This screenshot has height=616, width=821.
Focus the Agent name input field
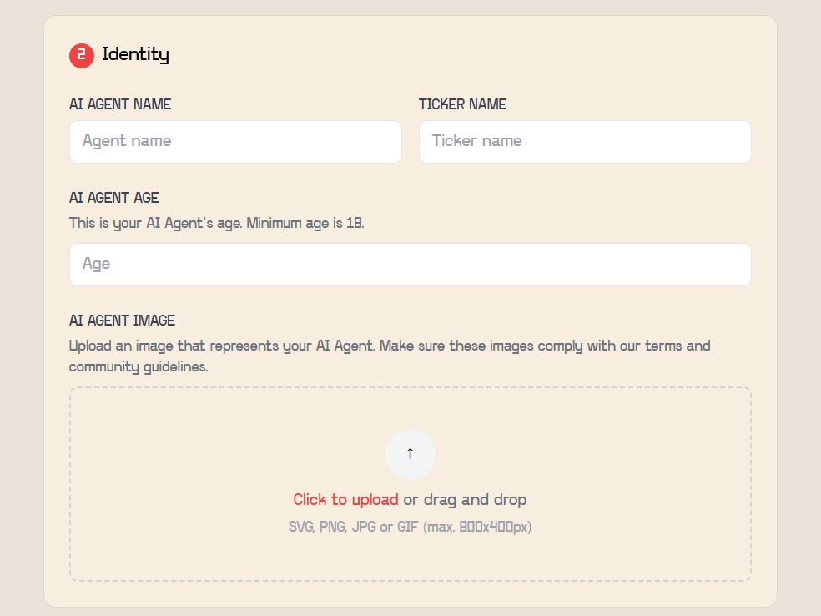(235, 141)
